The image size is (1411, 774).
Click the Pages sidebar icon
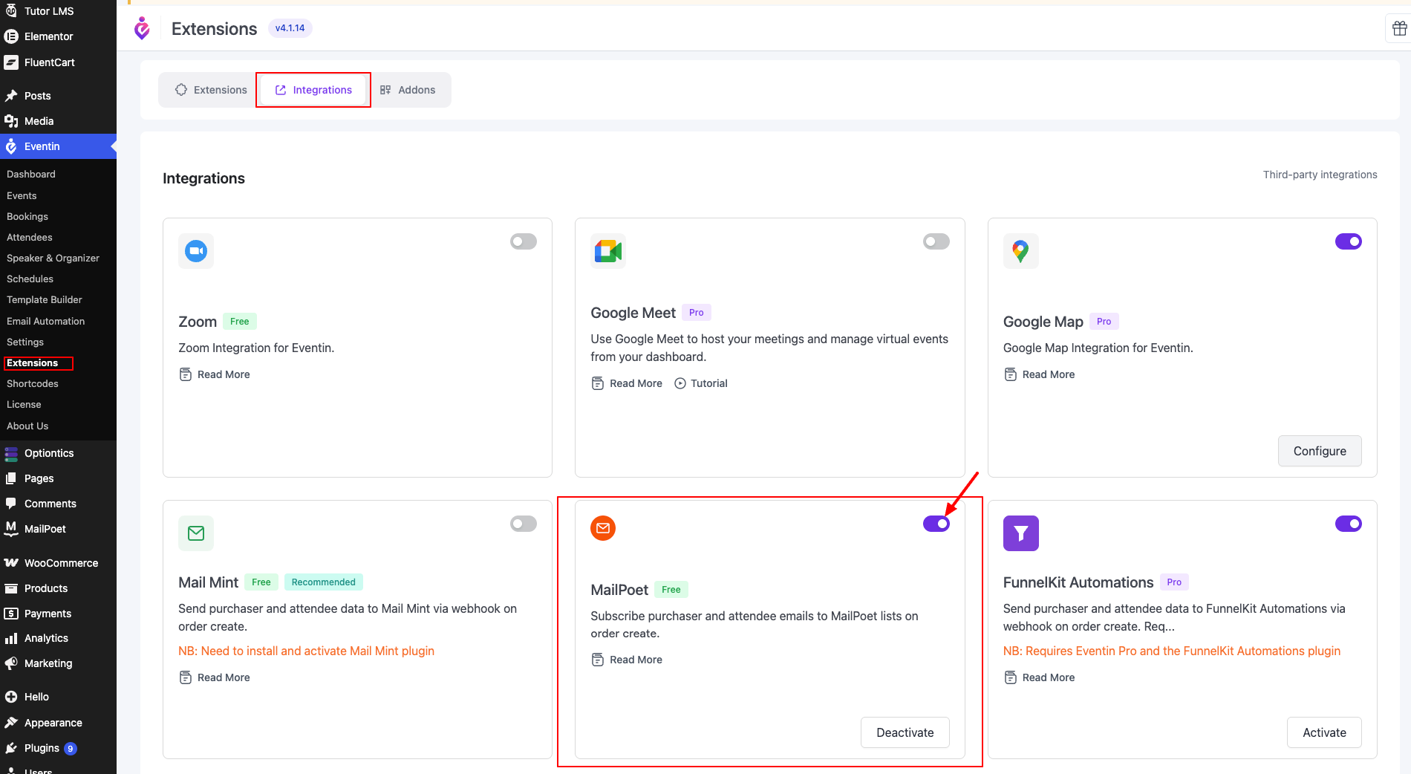11,478
